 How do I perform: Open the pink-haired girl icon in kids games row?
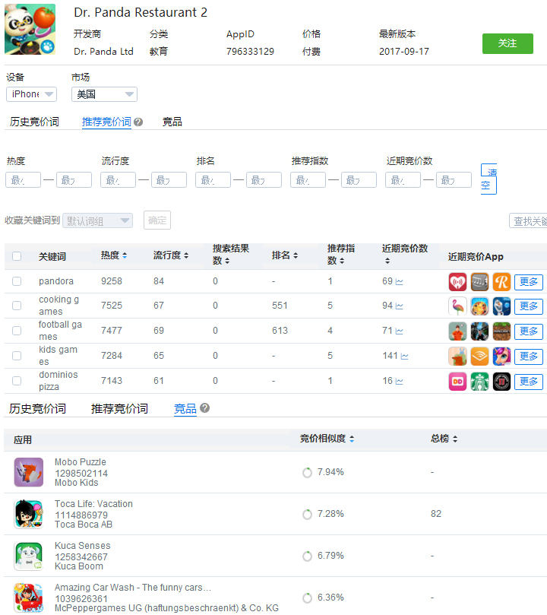point(501,356)
